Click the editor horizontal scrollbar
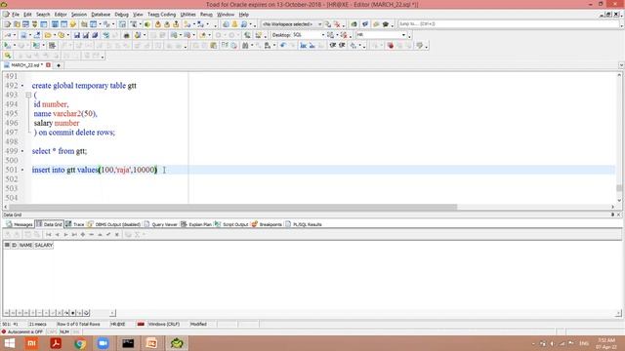The height and width of the screenshot is (351, 625). pyautogui.click(x=233, y=207)
